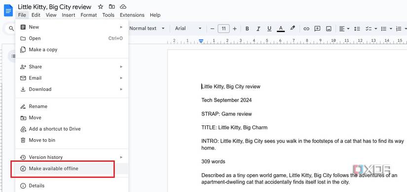Open document Details
Screen dimensions: 407x192
point(72,186)
